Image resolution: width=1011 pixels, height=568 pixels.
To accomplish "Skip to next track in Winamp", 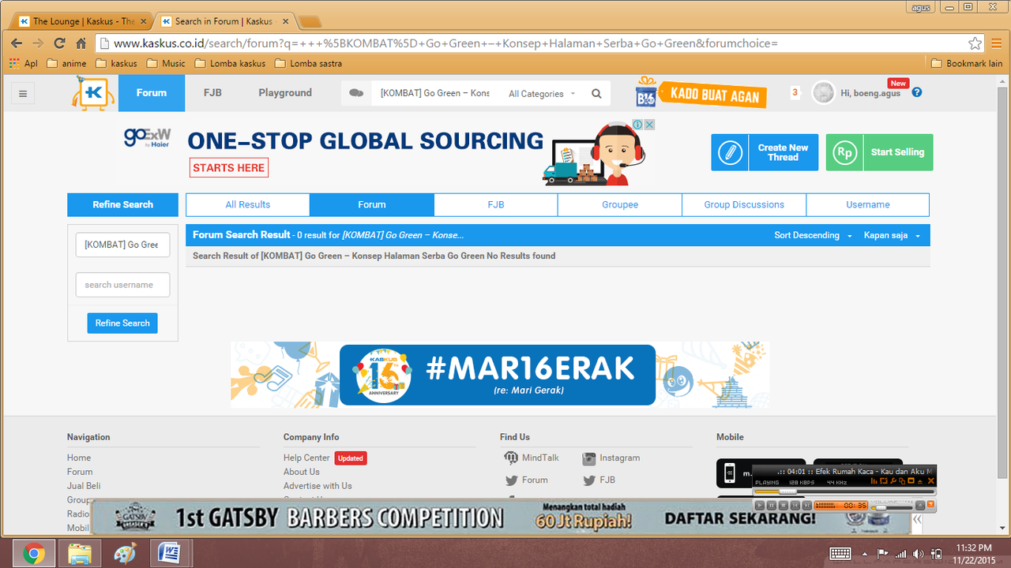I will (x=807, y=505).
